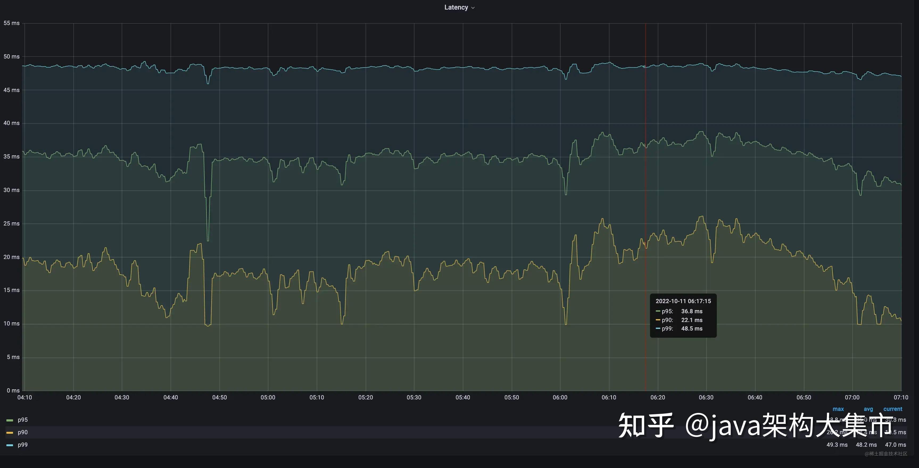This screenshot has width=919, height=468.
Task: Click the 0 ms y-axis label
Action: pos(13,391)
